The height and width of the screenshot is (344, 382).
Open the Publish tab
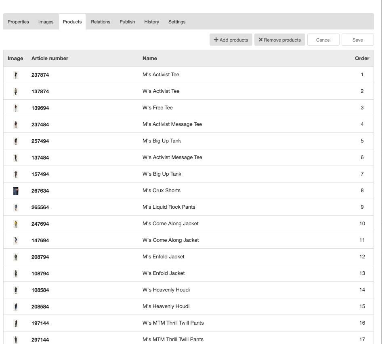click(127, 22)
